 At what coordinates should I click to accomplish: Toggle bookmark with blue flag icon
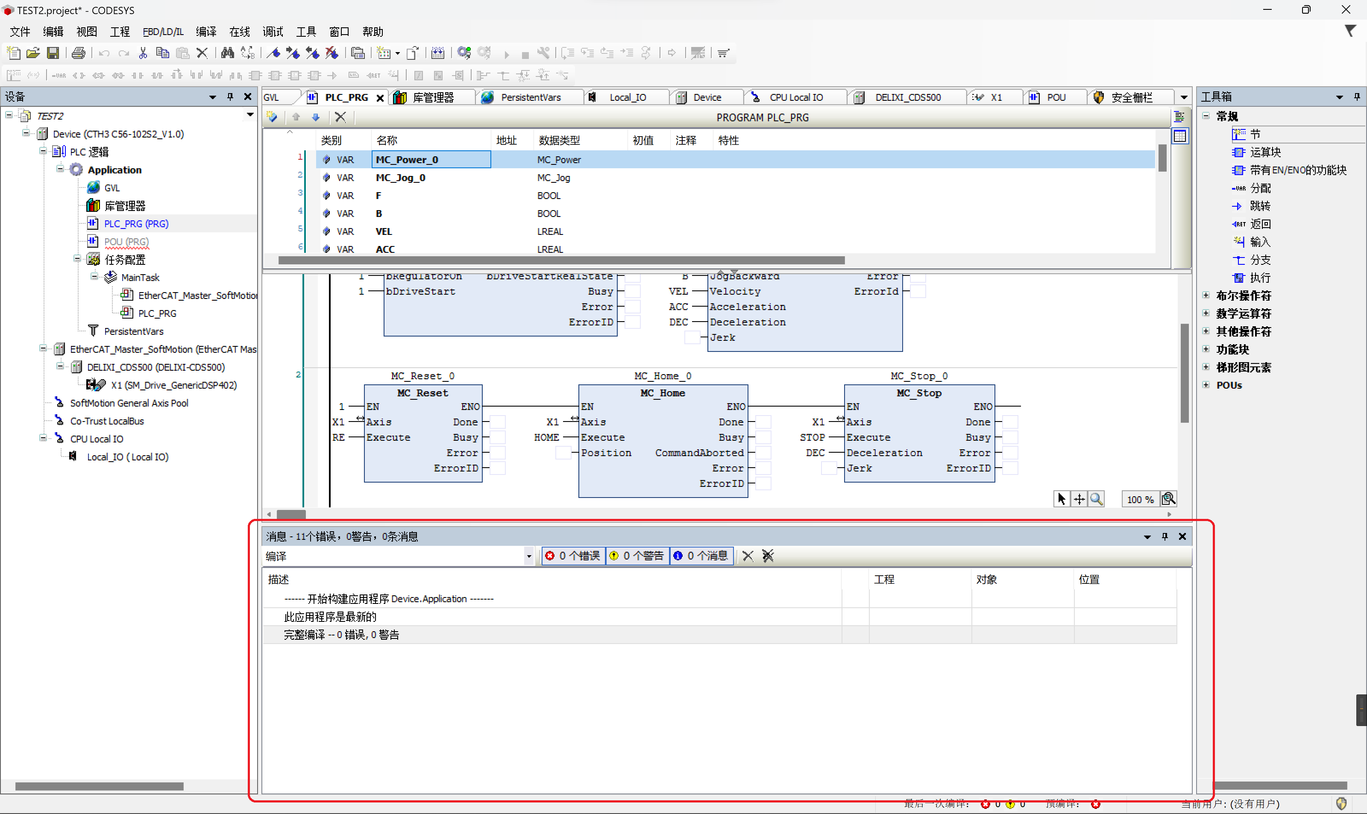(x=274, y=53)
